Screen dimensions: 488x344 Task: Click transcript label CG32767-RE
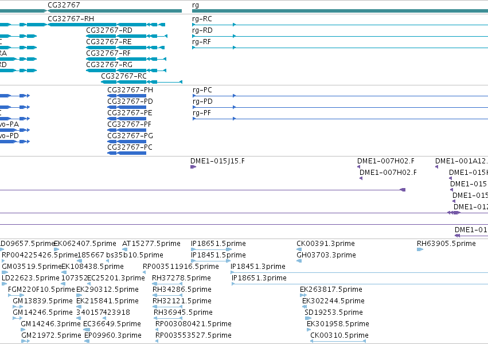(109, 42)
